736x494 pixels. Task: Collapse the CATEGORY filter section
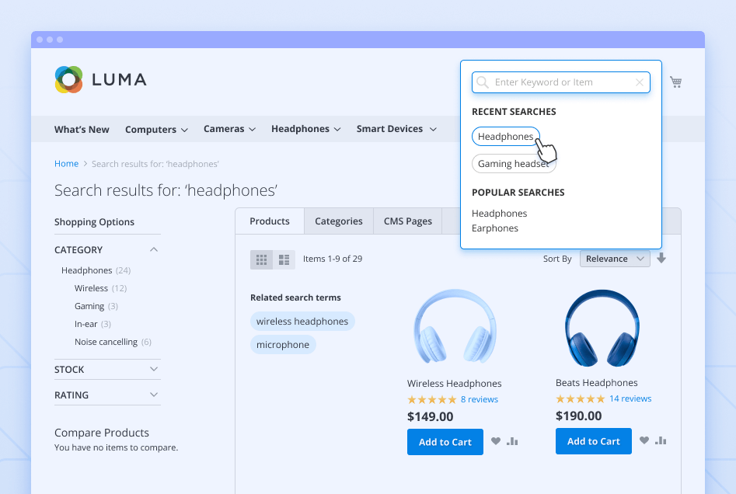pos(154,249)
